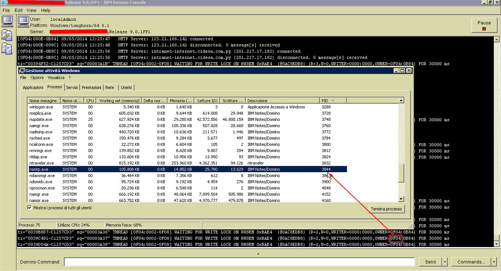Sort by the Letture I/O column header
501x271 pixels.
[207, 101]
